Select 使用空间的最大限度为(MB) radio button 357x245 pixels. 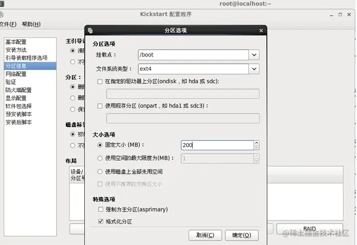click(100, 158)
